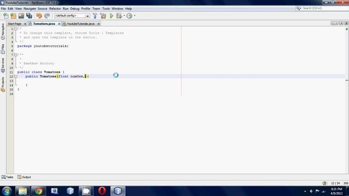Click the public class Tomatoes line
Image resolution: width=349 pixels, height=196 pixels.
(41, 72)
